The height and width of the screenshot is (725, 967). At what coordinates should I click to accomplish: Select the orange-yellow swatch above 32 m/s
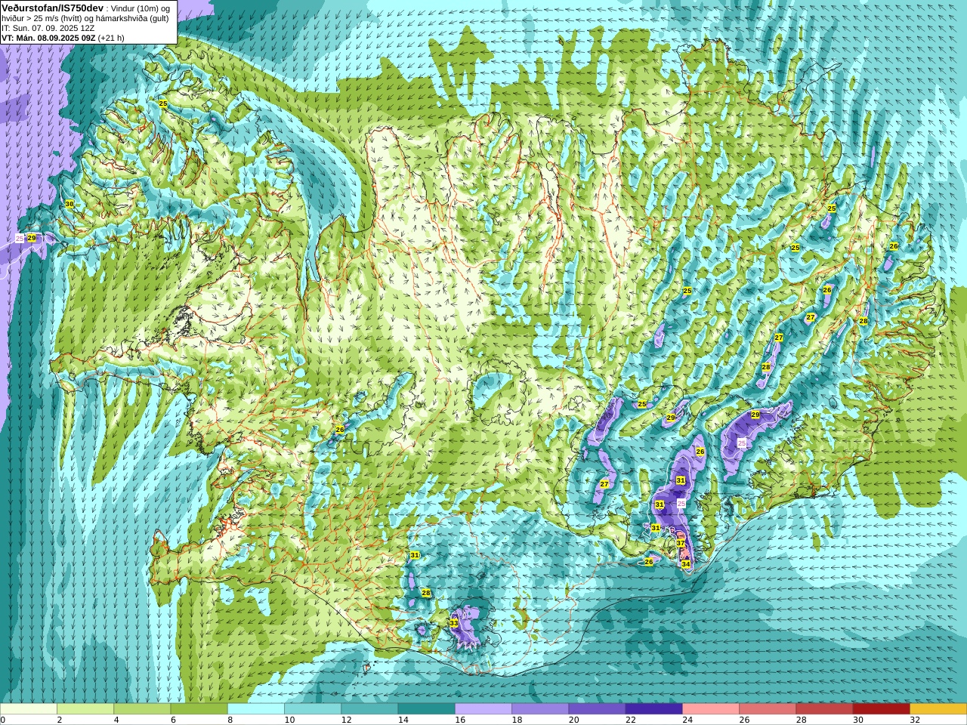938,709
